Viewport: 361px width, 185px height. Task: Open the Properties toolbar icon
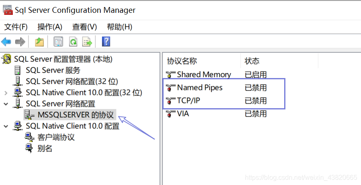58,42
